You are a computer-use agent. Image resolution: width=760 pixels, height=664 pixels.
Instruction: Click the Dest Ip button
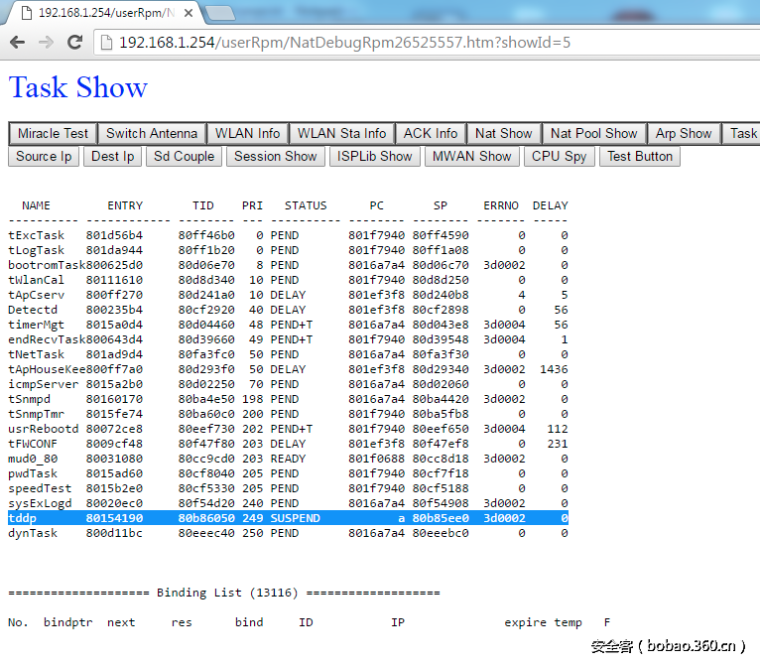(112, 156)
